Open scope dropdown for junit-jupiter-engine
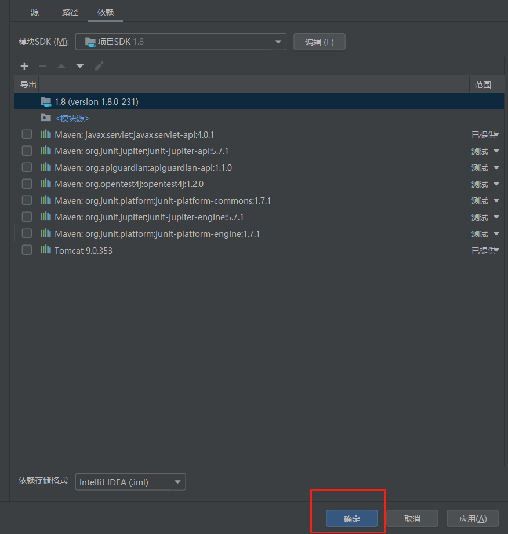The image size is (508, 534). [x=496, y=217]
